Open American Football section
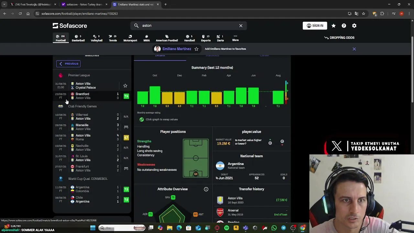Image resolution: width=414 pixels, height=233 pixels. tap(167, 38)
